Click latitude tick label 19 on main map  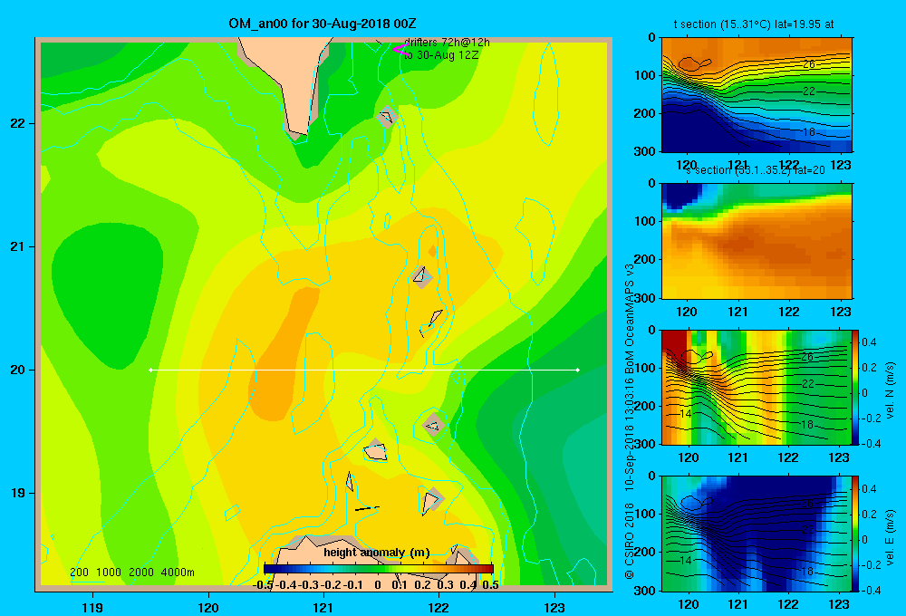[18, 493]
